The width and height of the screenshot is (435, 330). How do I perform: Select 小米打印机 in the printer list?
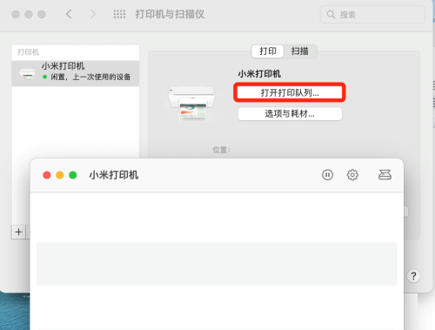click(x=76, y=73)
